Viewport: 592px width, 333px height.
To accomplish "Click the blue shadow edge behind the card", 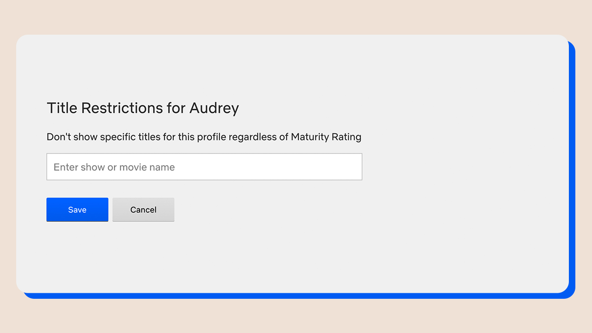I will tap(572, 185).
